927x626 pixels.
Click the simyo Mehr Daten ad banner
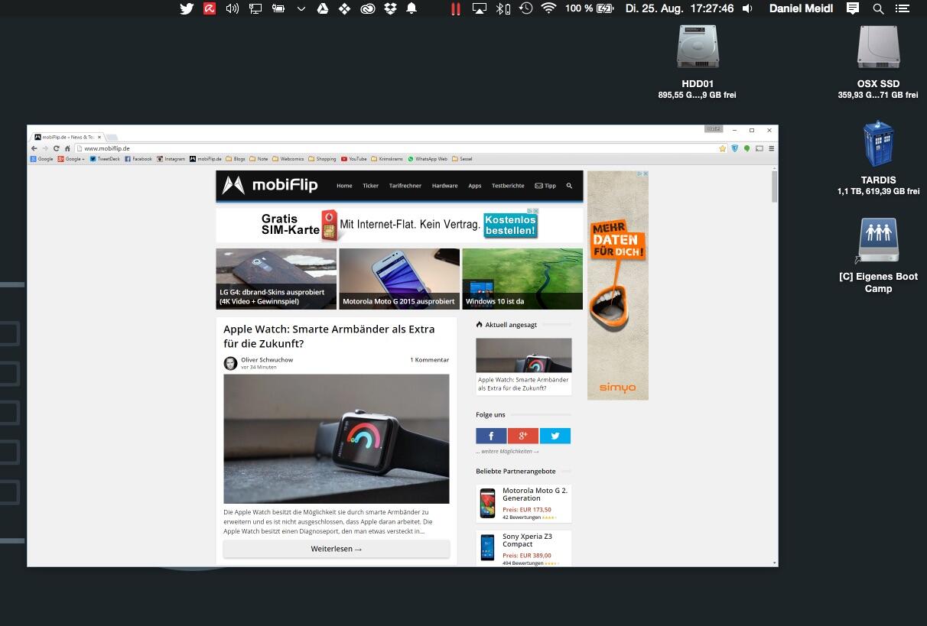tap(617, 285)
